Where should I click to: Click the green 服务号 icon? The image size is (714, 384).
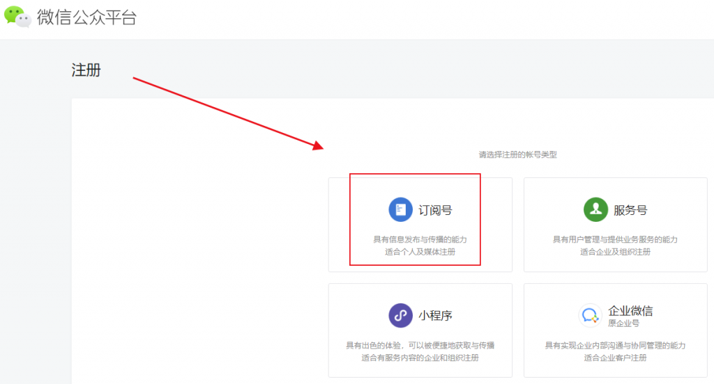pyautogui.click(x=595, y=209)
